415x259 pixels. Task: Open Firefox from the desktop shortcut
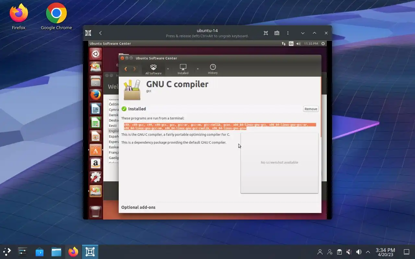click(18, 16)
